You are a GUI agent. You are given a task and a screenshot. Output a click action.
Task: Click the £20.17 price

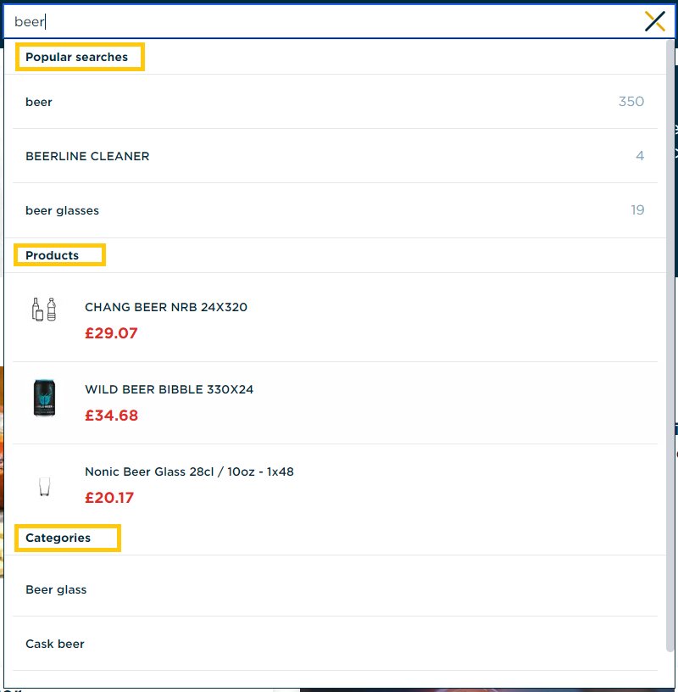pyautogui.click(x=109, y=498)
